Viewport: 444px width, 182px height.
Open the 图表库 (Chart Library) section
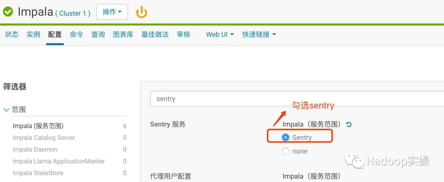click(x=123, y=34)
